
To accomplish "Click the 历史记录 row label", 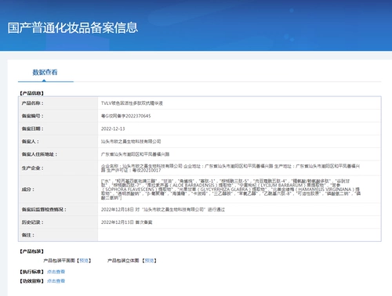I will [x=33, y=222].
